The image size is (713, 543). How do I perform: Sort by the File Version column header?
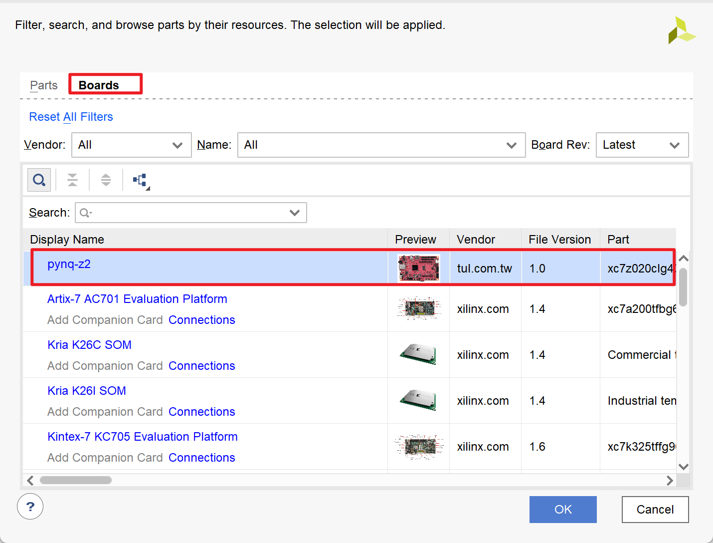click(560, 240)
